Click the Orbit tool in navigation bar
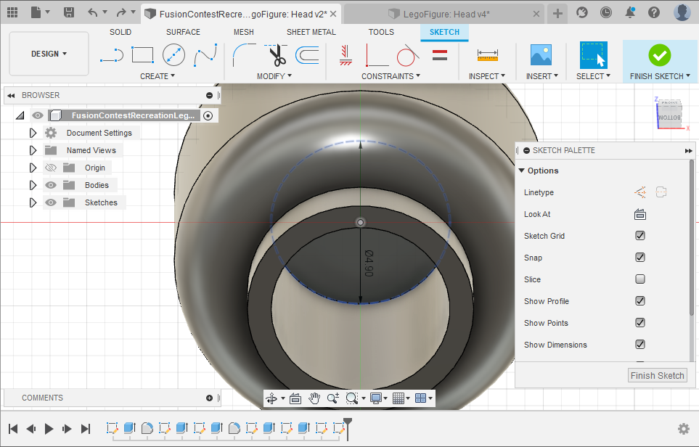The height and width of the screenshot is (447, 699). (271, 398)
